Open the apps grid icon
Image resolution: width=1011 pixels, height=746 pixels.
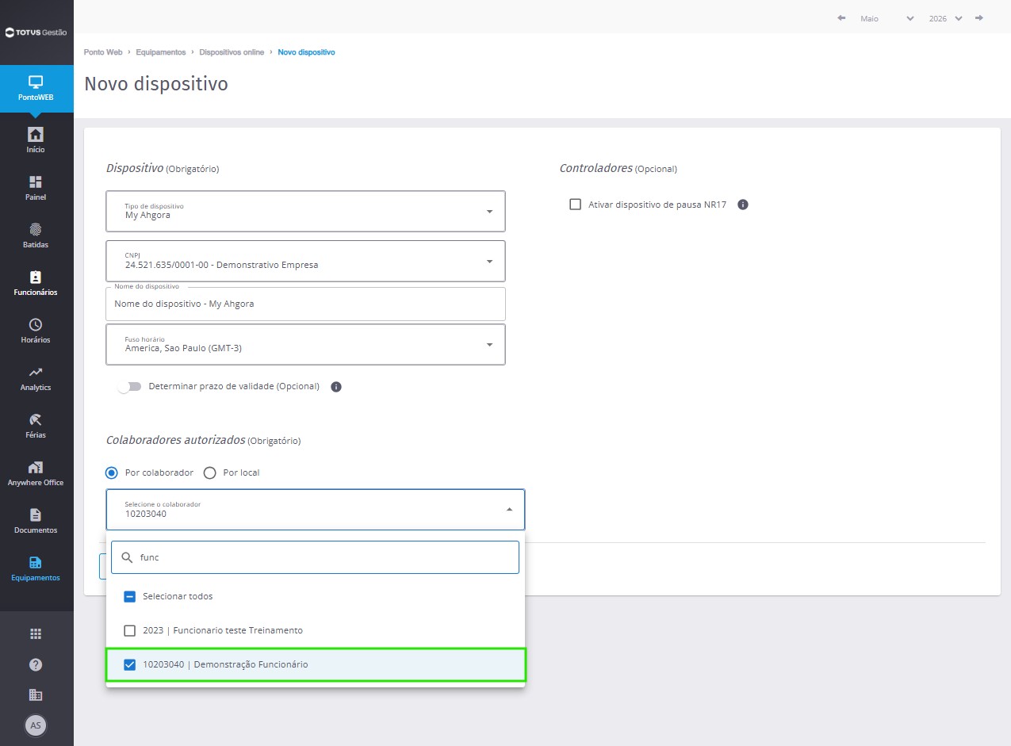coord(36,633)
